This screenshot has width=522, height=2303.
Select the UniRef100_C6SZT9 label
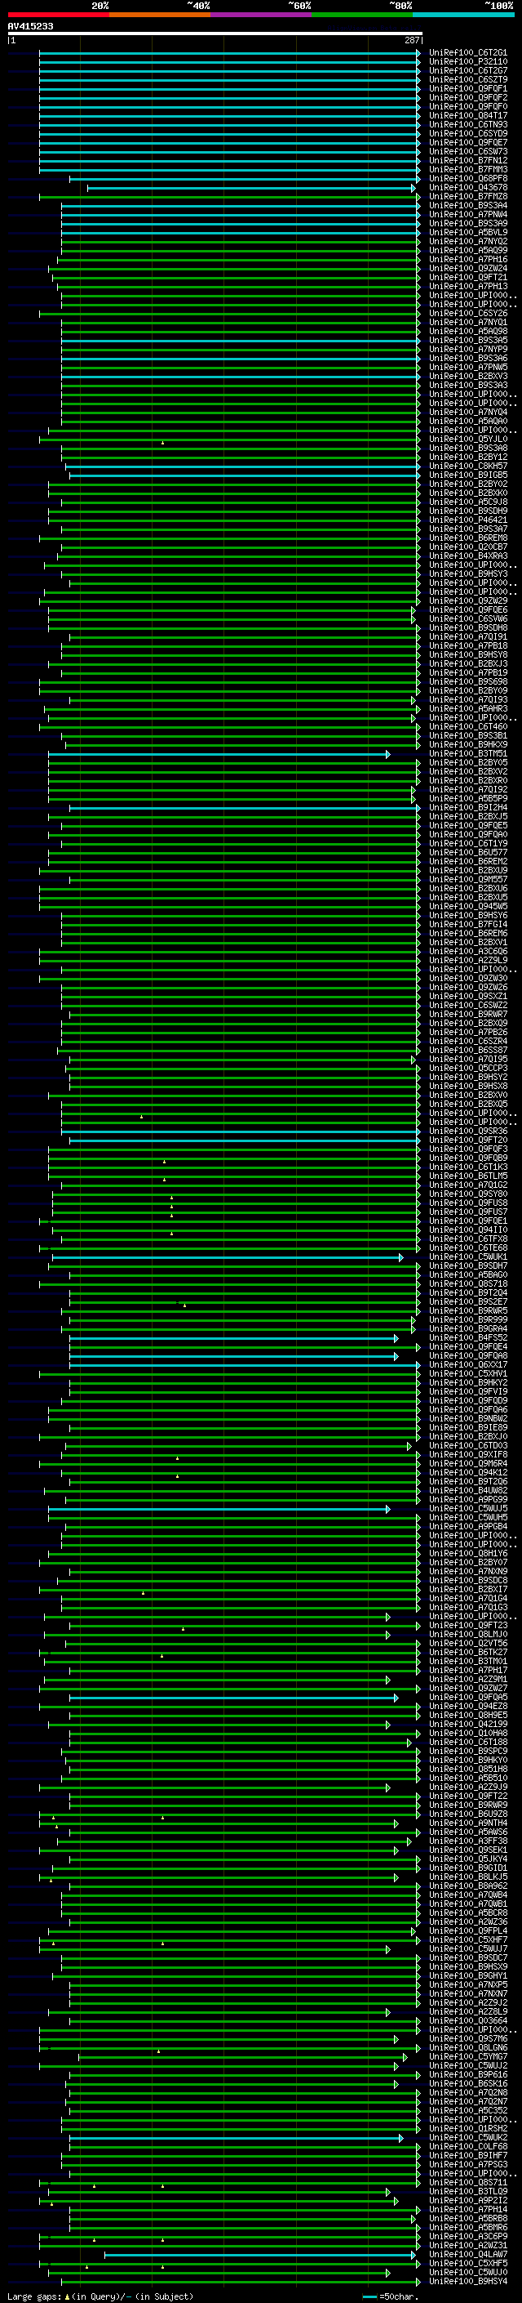click(468, 79)
